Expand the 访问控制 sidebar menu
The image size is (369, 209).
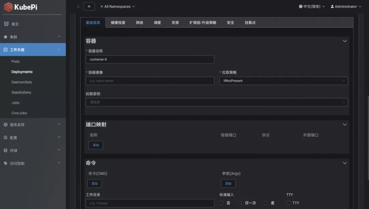pos(59,163)
